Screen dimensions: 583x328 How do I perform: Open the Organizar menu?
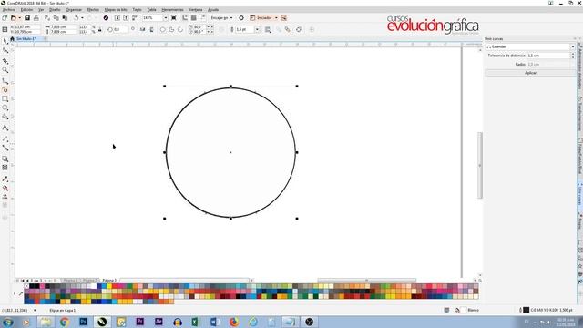pos(74,10)
